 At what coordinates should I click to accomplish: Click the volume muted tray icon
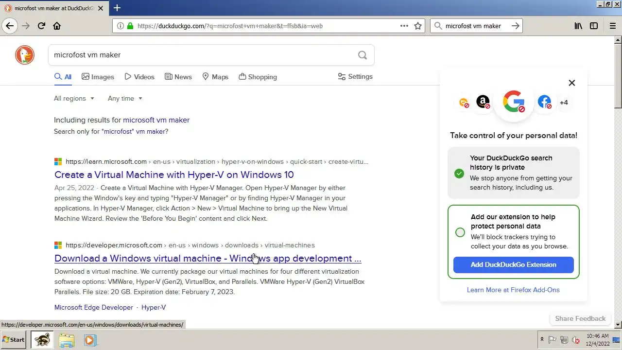coord(576,340)
